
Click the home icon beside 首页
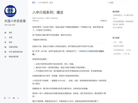tap(5, 33)
